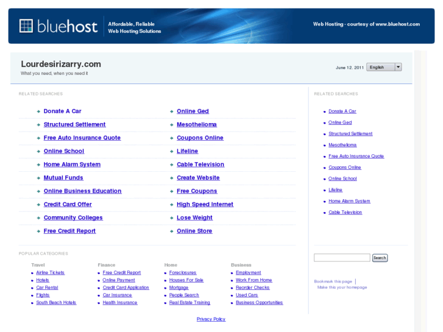Open the Houses For Sale link
This screenshot has height=332, width=443.
186,280
